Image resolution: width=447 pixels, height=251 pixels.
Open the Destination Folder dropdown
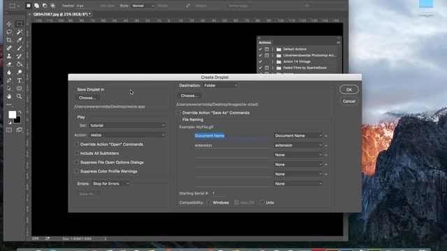(220, 85)
